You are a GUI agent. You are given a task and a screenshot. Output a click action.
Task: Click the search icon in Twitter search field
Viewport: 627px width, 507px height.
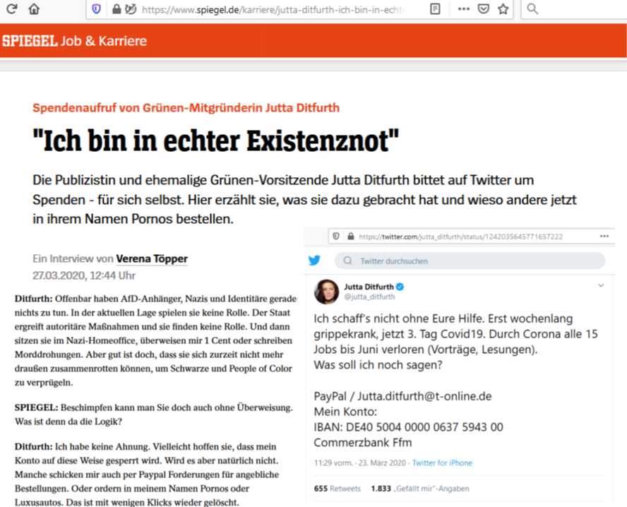point(348,261)
